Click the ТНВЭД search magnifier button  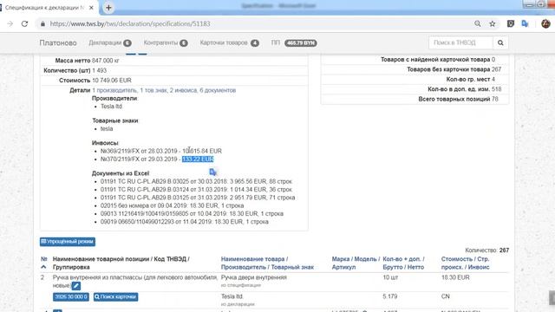(500, 42)
